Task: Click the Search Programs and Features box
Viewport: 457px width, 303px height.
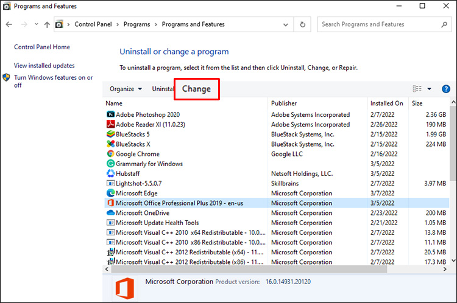Action: click(377, 24)
